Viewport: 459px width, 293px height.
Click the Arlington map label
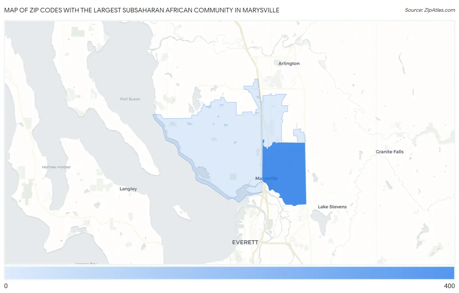coord(289,63)
